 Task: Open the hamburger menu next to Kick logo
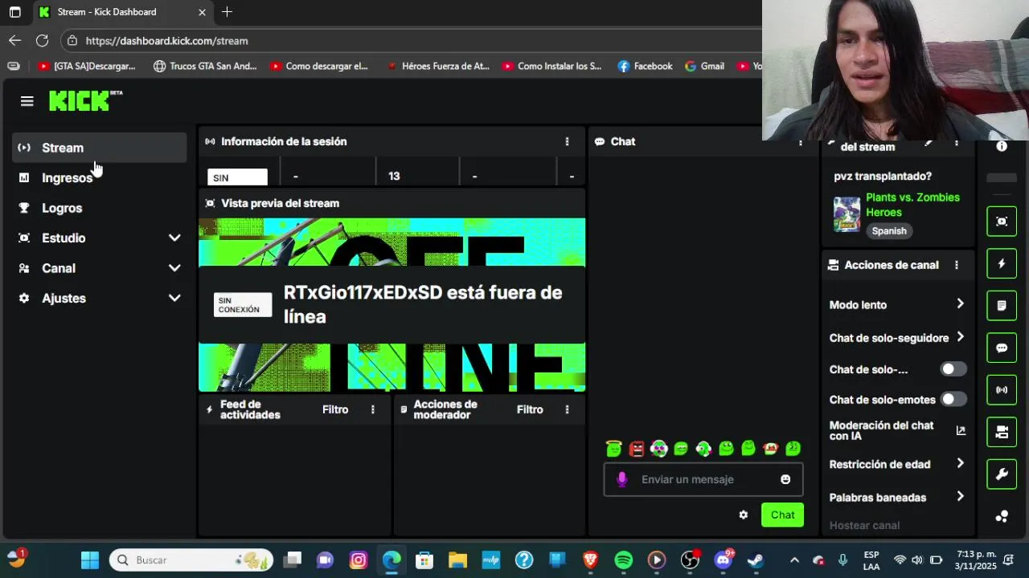(27, 101)
